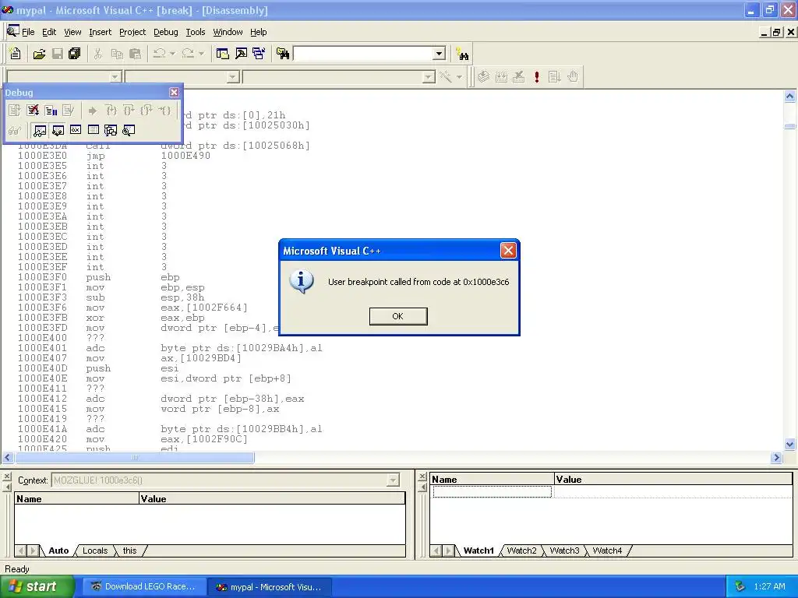Show the Output window icon

(241, 54)
